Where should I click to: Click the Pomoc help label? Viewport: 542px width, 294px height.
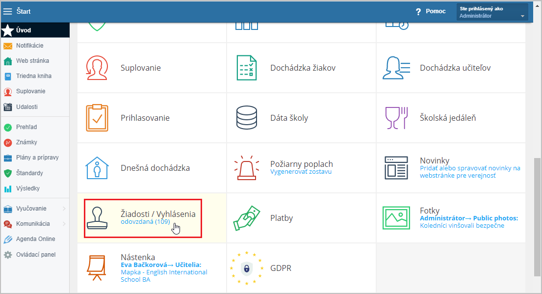[436, 11]
